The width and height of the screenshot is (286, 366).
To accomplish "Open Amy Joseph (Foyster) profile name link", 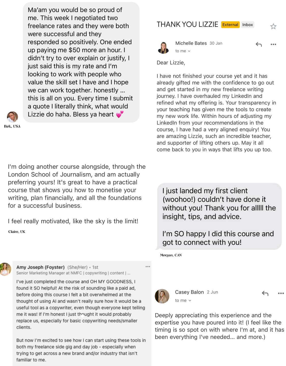I will [x=40, y=267].
